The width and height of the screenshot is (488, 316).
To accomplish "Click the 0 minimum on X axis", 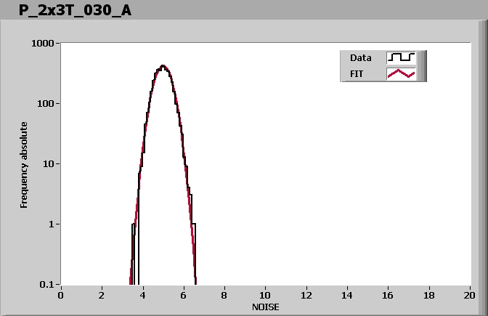I will tap(61, 295).
